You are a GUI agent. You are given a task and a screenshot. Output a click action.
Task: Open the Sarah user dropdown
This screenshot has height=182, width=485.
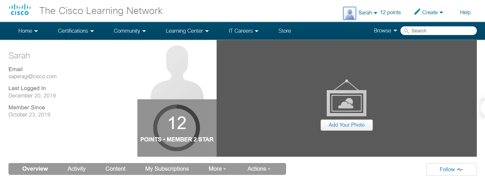[x=368, y=13]
